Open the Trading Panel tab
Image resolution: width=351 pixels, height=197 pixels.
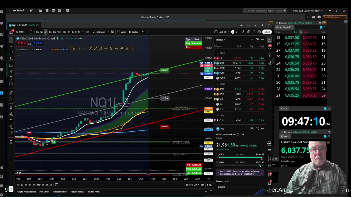(x=94, y=192)
